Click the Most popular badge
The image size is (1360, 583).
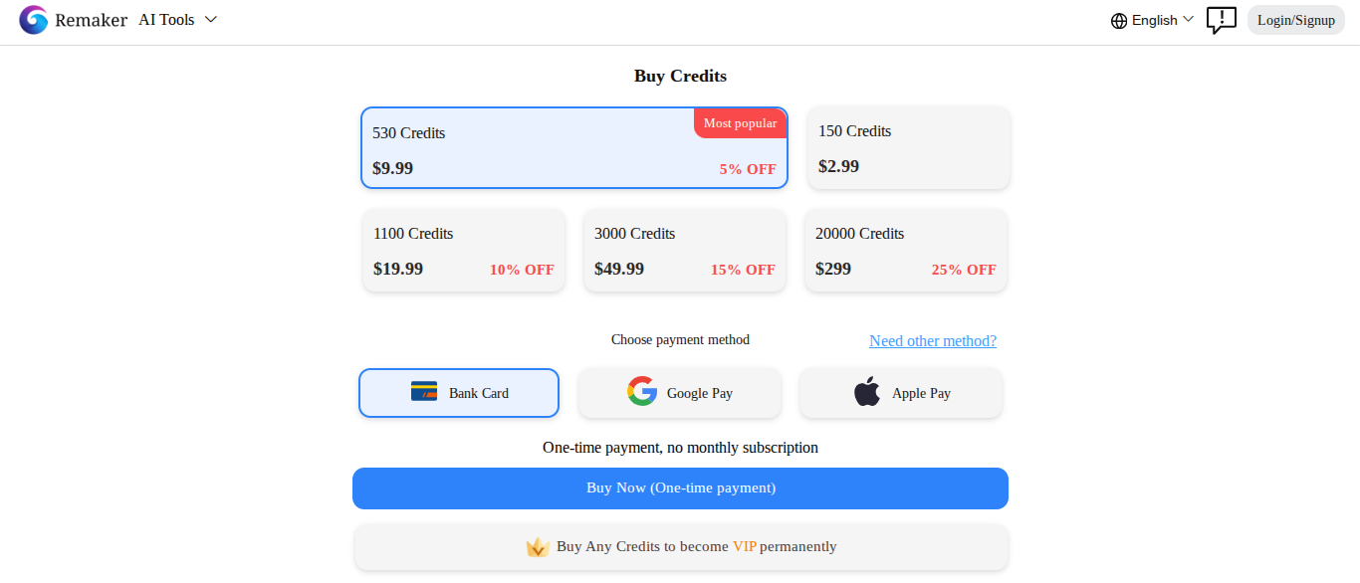coord(740,123)
